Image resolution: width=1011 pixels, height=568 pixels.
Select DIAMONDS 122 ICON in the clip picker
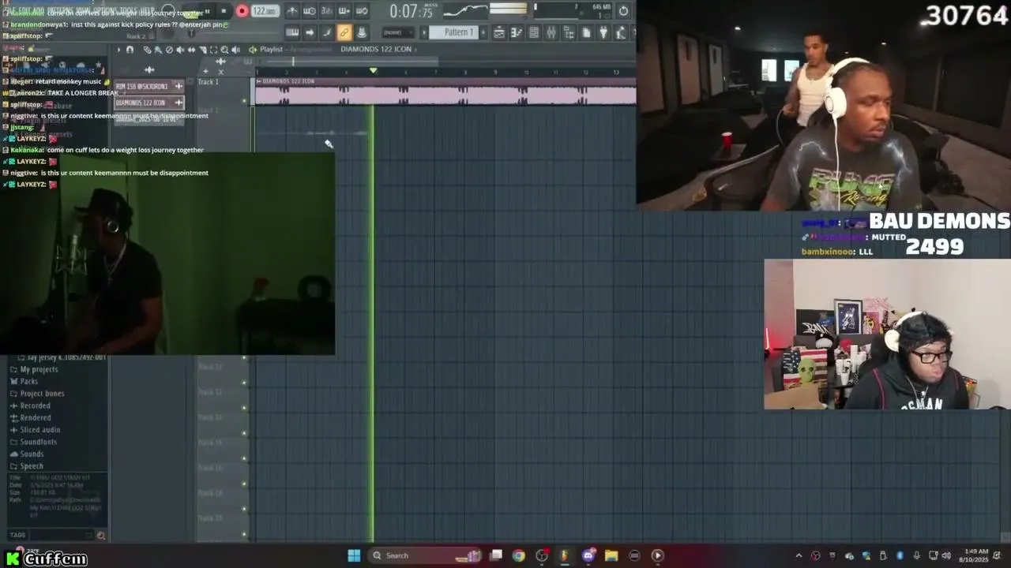pyautogui.click(x=148, y=103)
